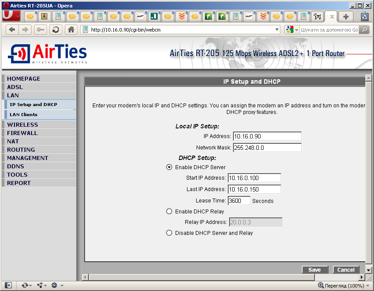Click the 'Local IP Setup:' heading
Image resolution: width=374 pixels, height=291 pixels.
click(x=197, y=126)
